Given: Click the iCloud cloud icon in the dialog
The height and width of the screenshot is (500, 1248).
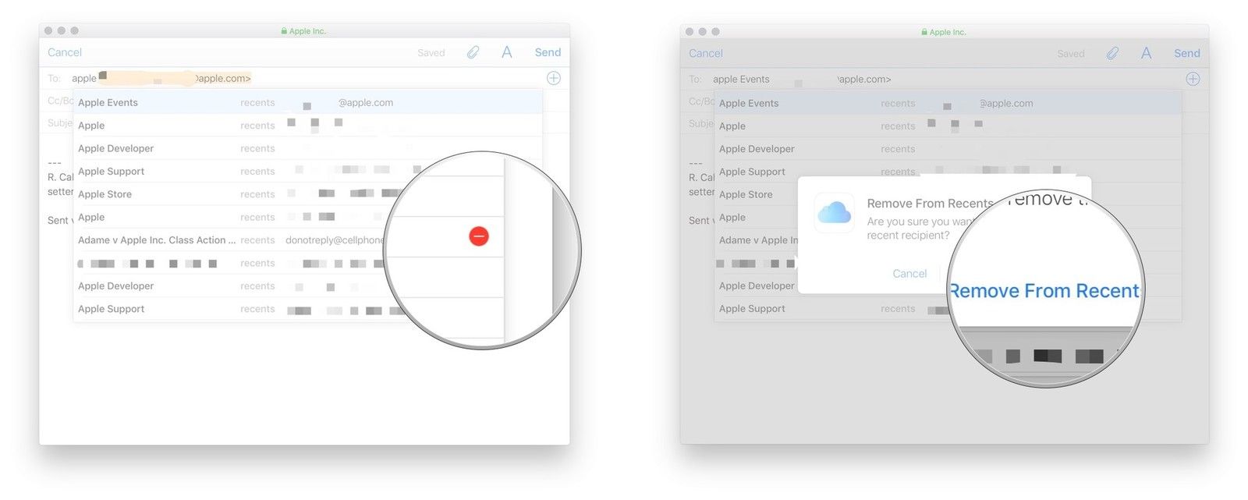Looking at the screenshot, I should (x=834, y=212).
